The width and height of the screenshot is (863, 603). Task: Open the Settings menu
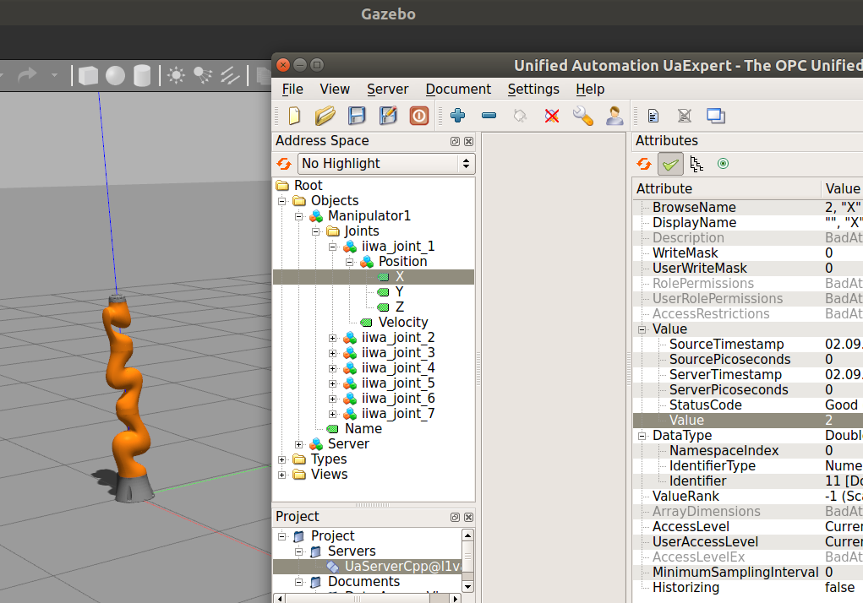pos(533,89)
